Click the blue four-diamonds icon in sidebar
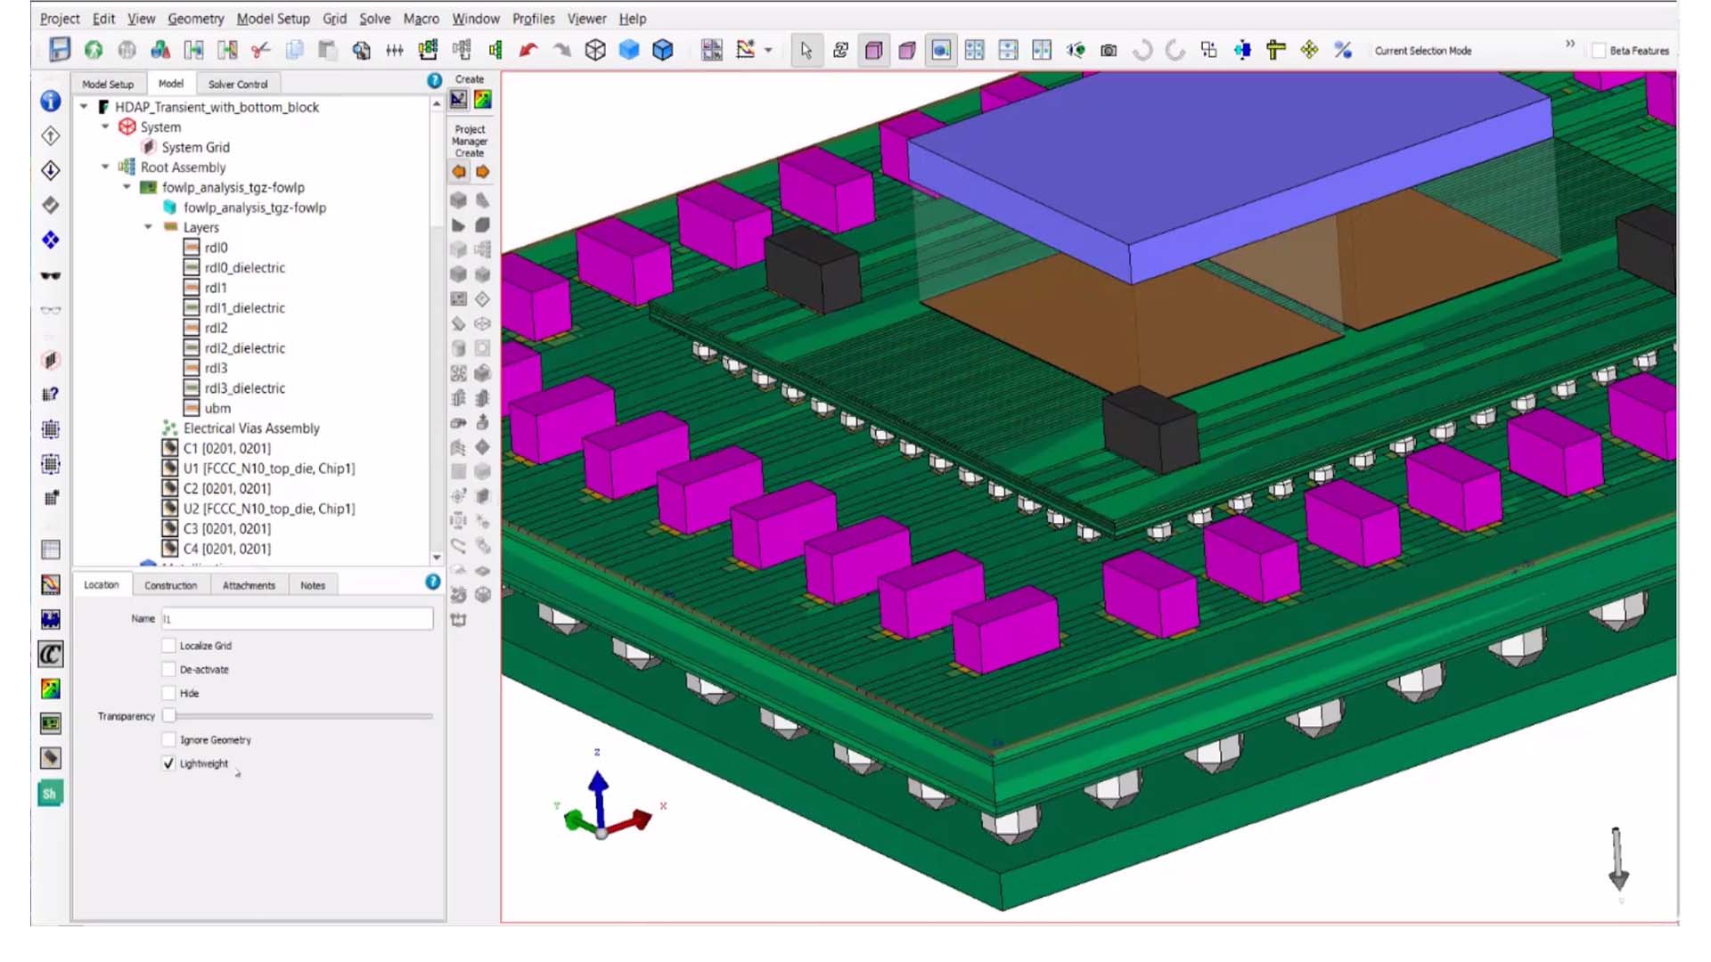This screenshot has height=962, width=1711. [51, 240]
